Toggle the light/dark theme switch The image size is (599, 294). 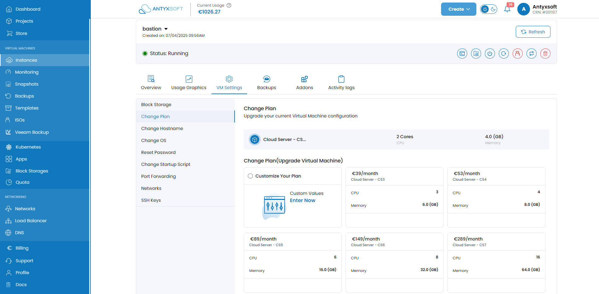point(489,9)
